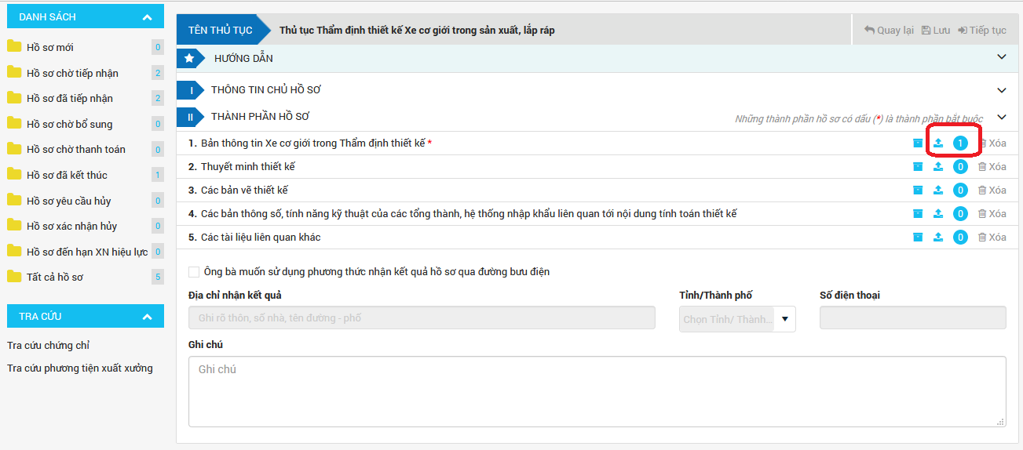Open Hồ sơ mới folder
1023x450 pixels.
[50, 47]
